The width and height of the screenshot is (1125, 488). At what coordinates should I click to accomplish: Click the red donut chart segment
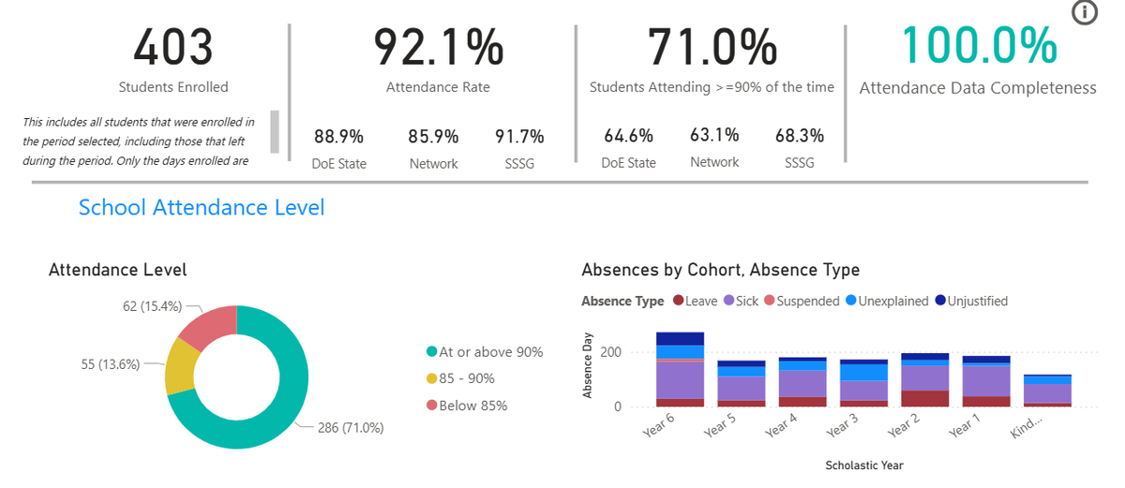coord(208,325)
